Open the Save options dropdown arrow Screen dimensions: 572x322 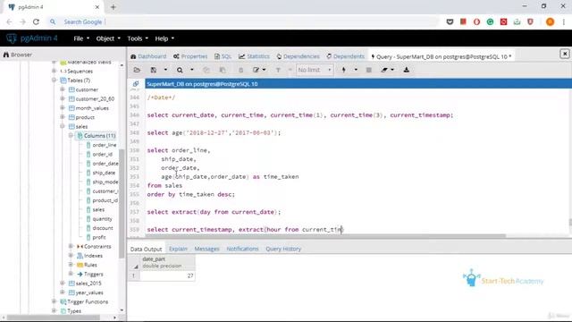point(165,70)
